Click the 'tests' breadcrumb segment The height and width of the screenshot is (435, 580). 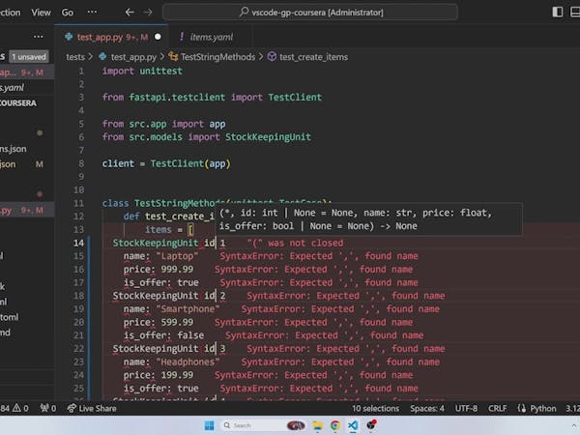coord(75,57)
